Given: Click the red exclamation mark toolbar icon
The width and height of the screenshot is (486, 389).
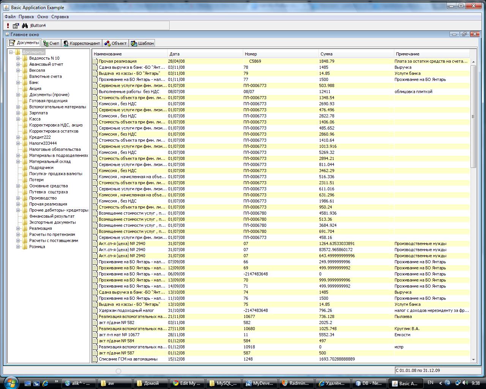Looking at the screenshot, I should [x=8, y=25].
